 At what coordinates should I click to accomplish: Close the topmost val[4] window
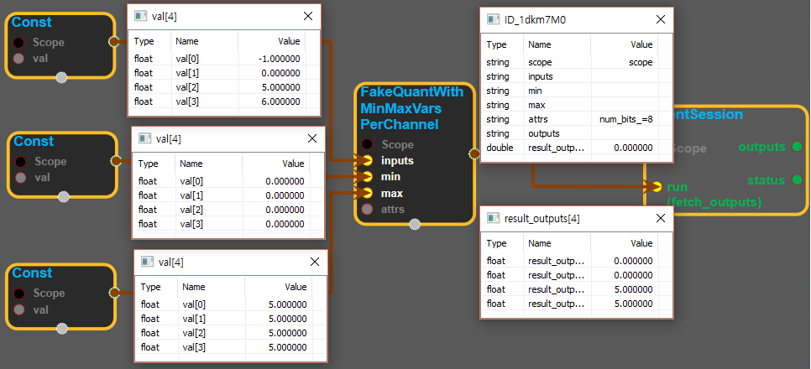(x=308, y=16)
